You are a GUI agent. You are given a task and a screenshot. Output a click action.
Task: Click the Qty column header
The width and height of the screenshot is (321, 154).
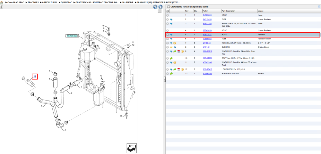[197, 11]
